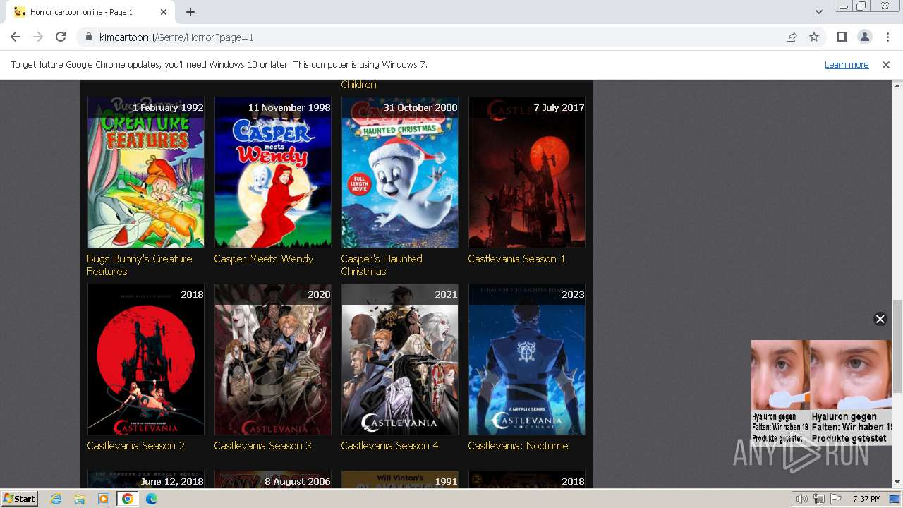The width and height of the screenshot is (903, 508).
Task: Bookmark this page with the star
Action: pos(814,37)
